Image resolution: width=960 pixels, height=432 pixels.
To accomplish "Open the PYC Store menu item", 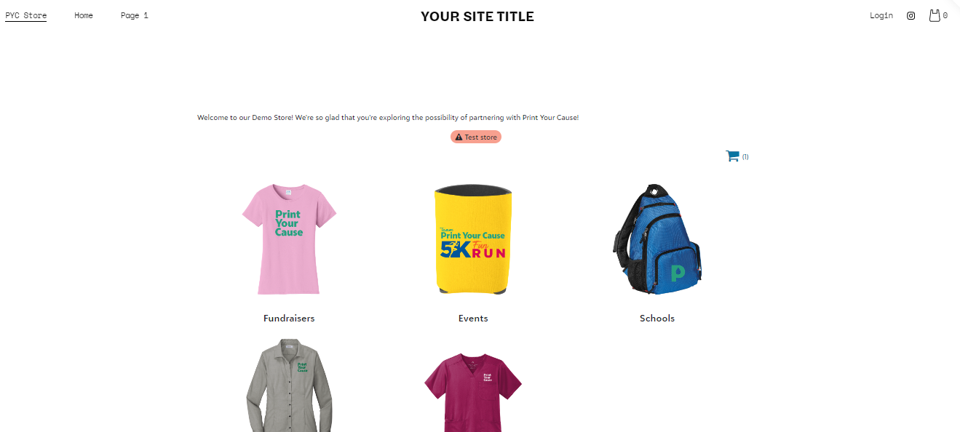I will pyautogui.click(x=25, y=15).
